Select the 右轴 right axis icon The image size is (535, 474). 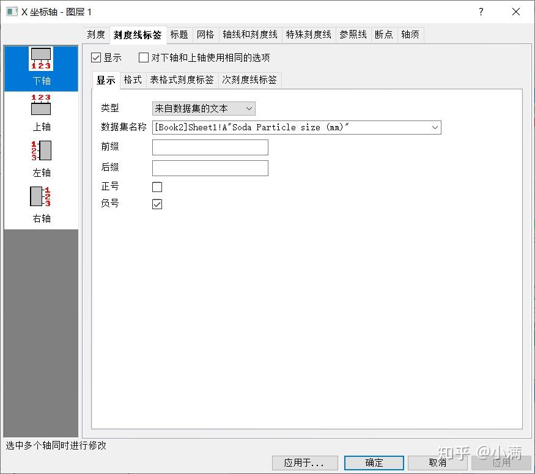click(41, 205)
